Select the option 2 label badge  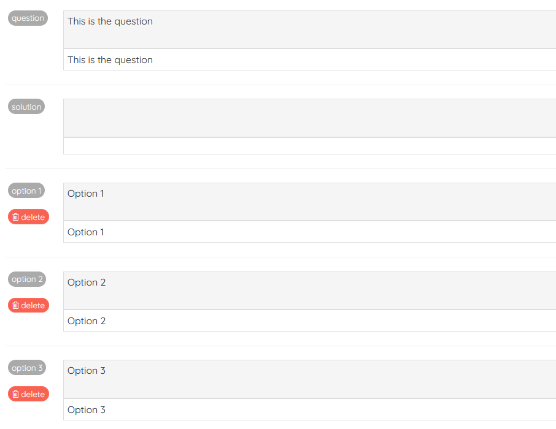(x=27, y=279)
